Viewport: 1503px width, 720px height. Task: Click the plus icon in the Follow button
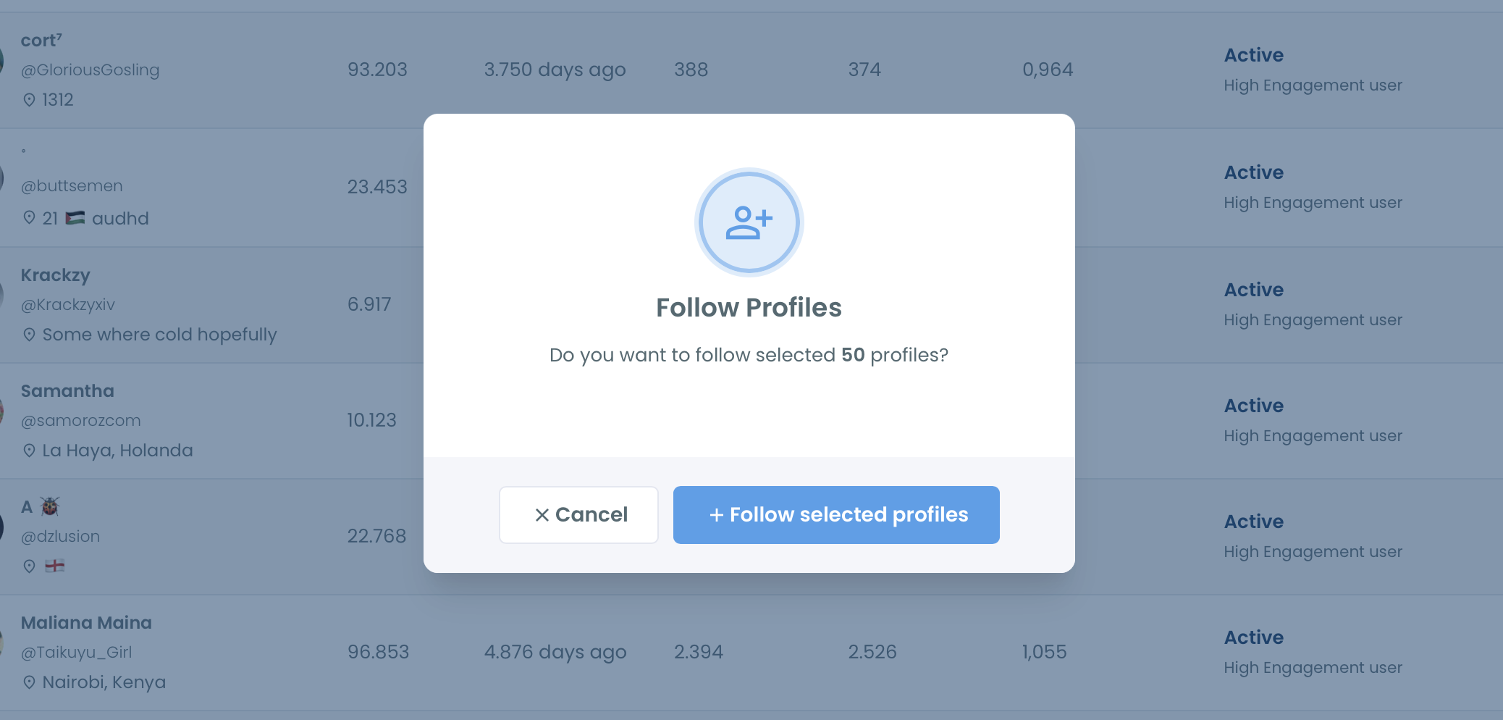pos(716,514)
